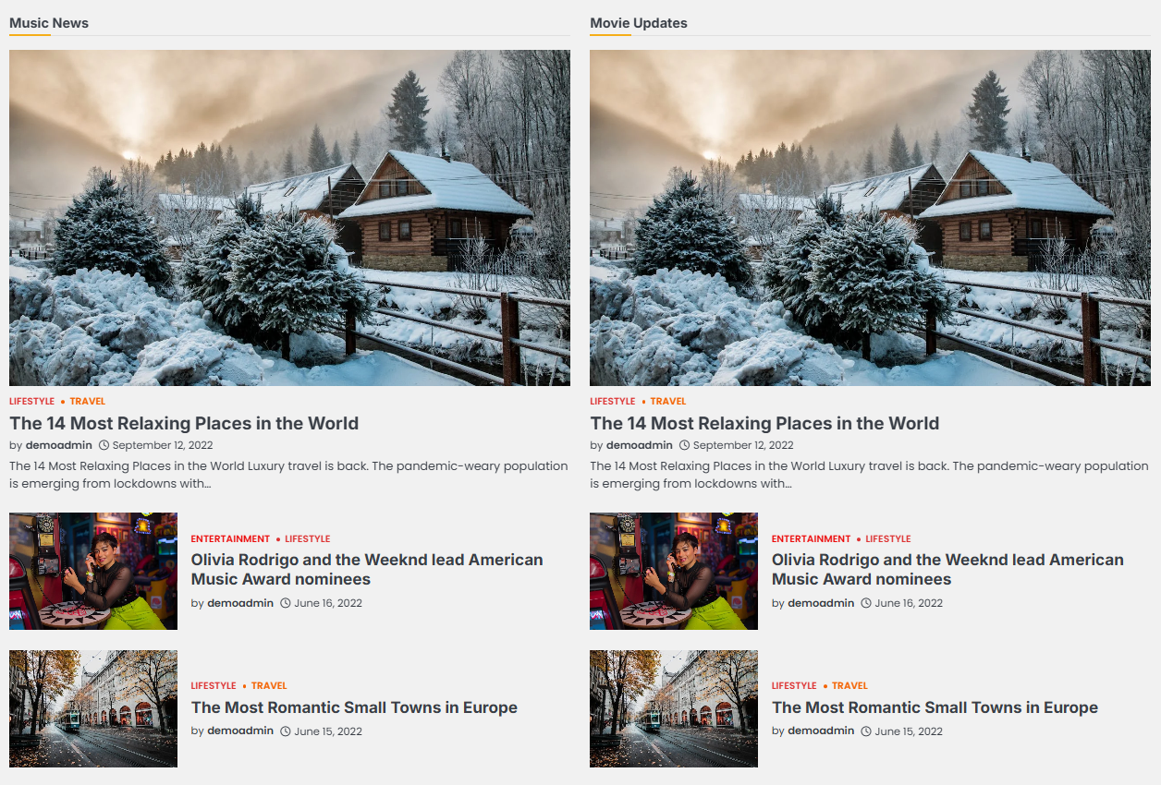Screen dimensions: 1161x785
Task: Click clock icon beside June 15 in Music News
Action: (286, 731)
